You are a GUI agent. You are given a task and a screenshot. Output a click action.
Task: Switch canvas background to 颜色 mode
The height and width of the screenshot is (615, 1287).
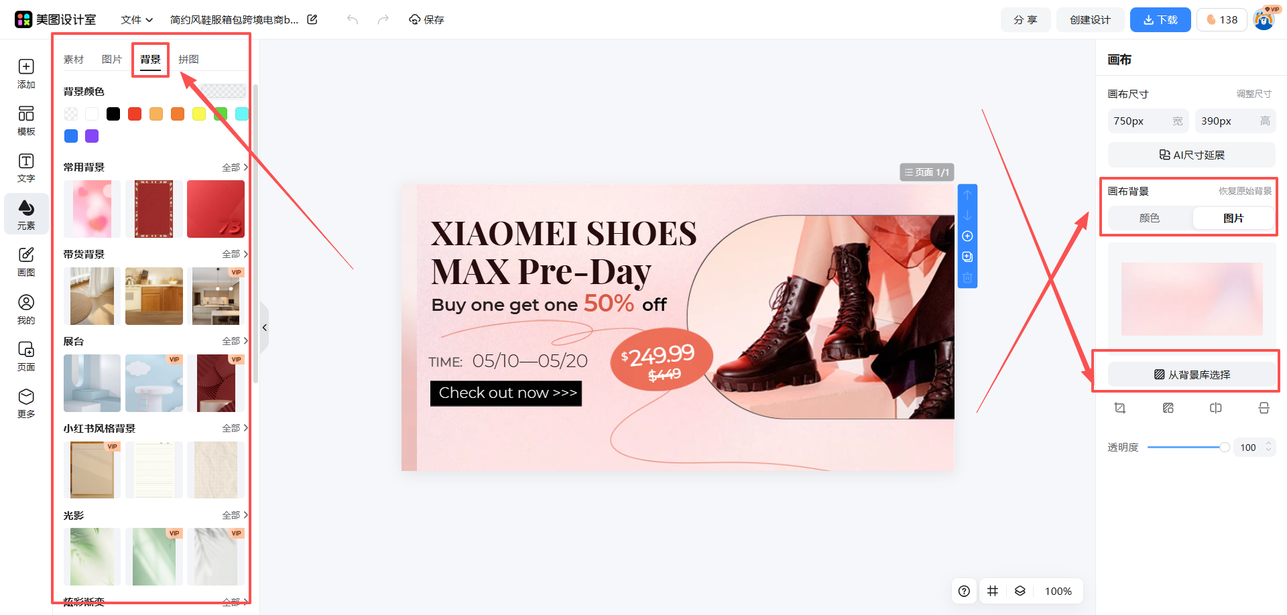[x=1150, y=218]
